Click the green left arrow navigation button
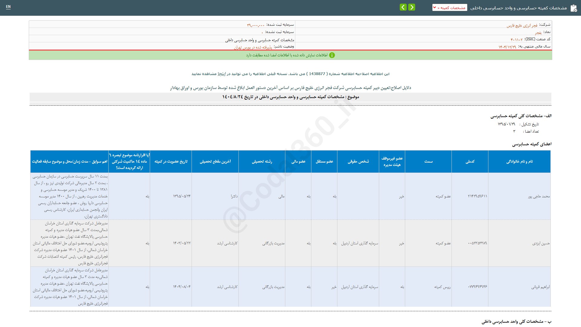The width and height of the screenshot is (581, 327). 403,7
